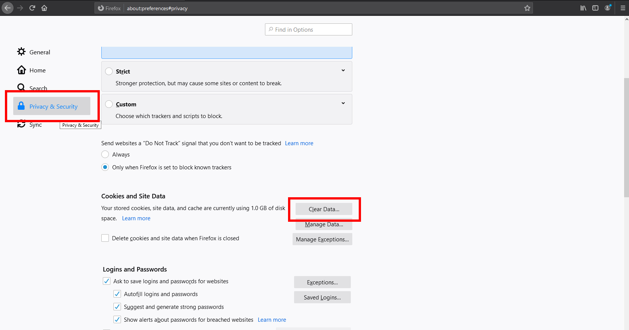Reload the current page
Viewport: 629px width, 330px height.
[32, 8]
